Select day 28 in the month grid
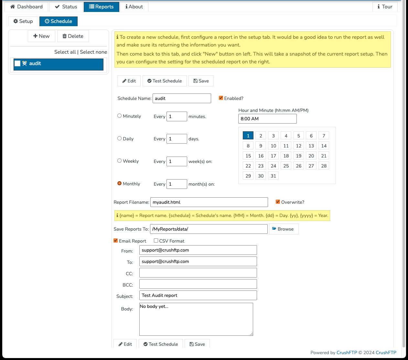Image resolution: width=408 pixels, height=360 pixels. click(x=324, y=166)
